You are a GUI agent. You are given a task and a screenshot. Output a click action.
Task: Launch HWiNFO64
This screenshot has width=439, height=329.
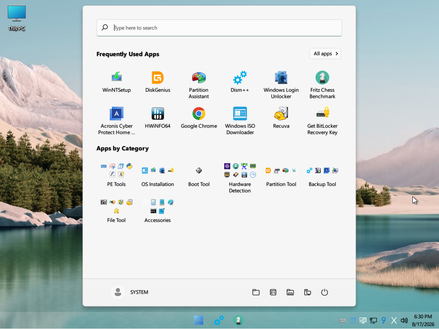pyautogui.click(x=158, y=118)
